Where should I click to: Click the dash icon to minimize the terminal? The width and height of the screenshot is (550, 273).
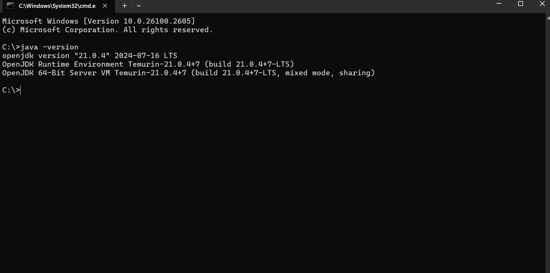click(498, 4)
